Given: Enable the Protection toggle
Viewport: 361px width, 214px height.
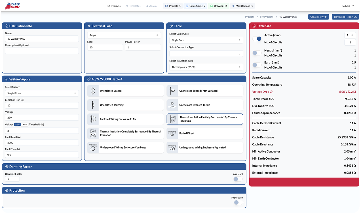Looking at the screenshot, I should pos(237,202).
